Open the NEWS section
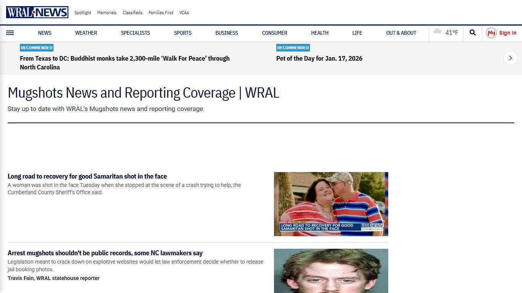This screenshot has width=522, height=293. coord(44,33)
